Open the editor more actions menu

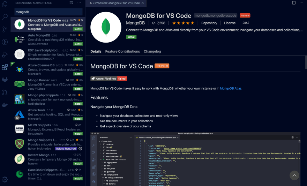pos(301,3)
